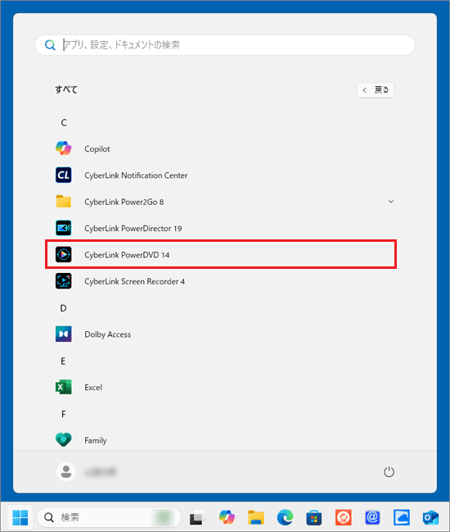Launch PowerDirector 19 via its icon
This screenshot has height=532, width=450.
tap(63, 228)
